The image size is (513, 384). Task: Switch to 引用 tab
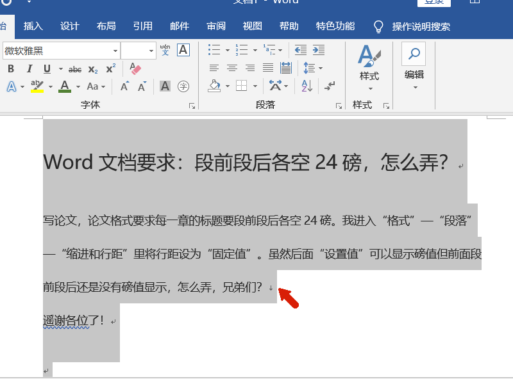pos(142,26)
